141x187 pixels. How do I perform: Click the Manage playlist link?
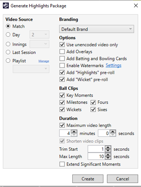(44, 61)
